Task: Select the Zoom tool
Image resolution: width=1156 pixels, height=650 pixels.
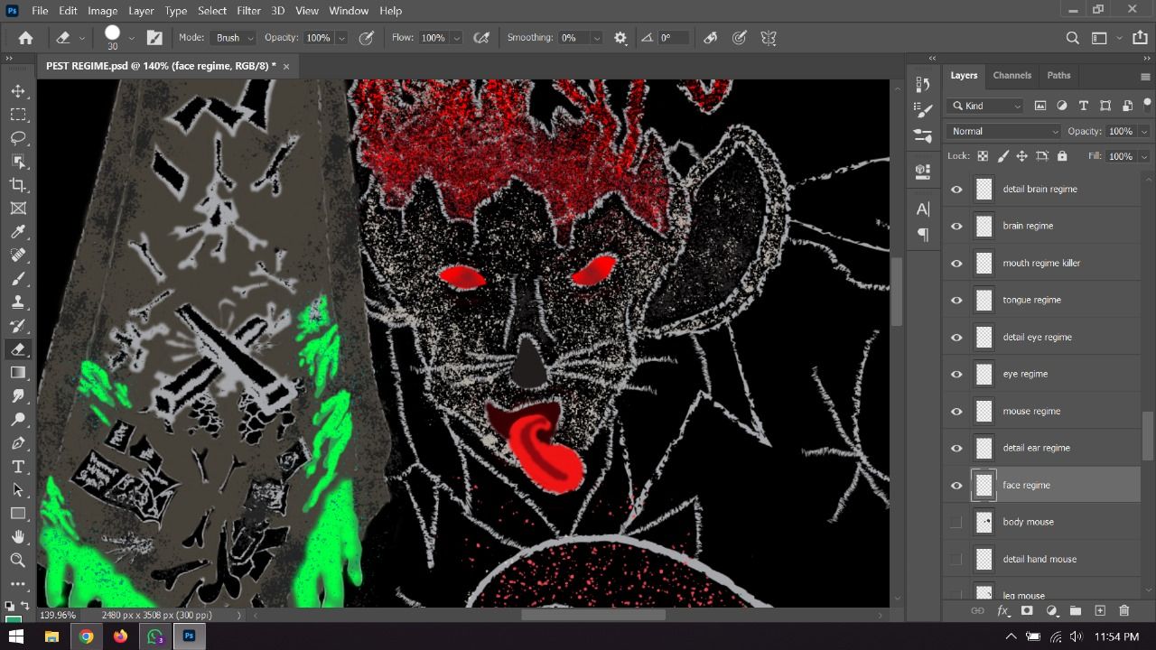Action: pyautogui.click(x=18, y=561)
